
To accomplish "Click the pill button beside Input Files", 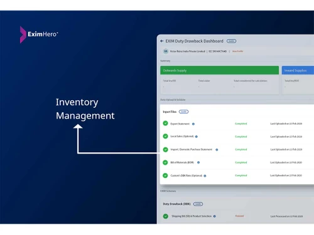I will [183, 112].
